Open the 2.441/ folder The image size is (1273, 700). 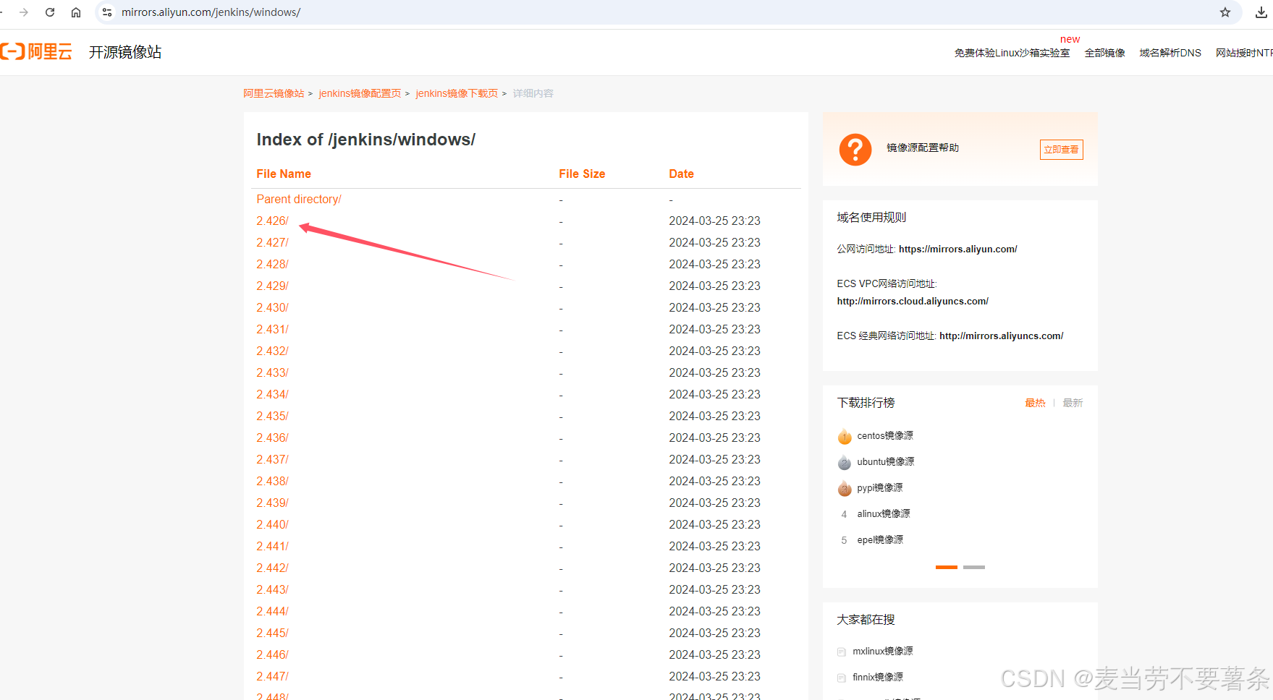click(x=272, y=546)
